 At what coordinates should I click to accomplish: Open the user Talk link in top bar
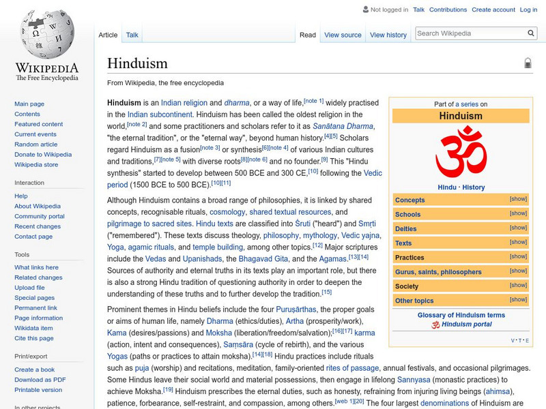418,10
